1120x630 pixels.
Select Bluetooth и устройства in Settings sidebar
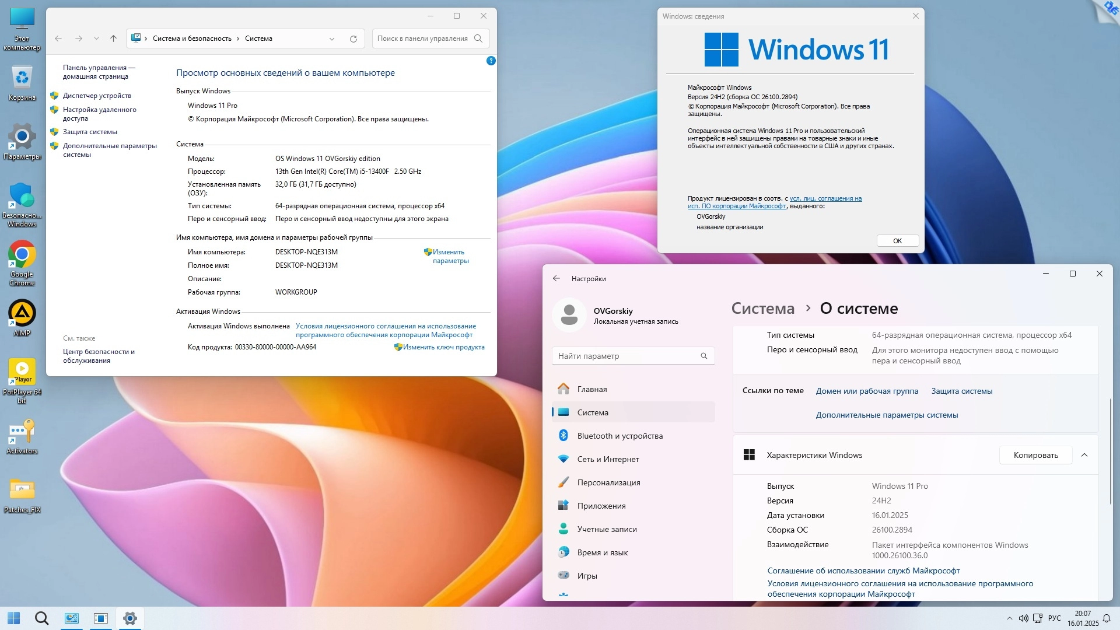click(619, 436)
